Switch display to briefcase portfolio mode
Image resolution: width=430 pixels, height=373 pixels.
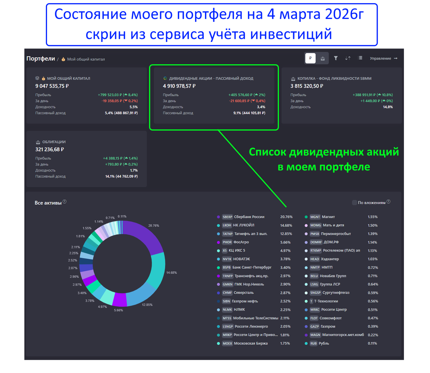coord(322,58)
